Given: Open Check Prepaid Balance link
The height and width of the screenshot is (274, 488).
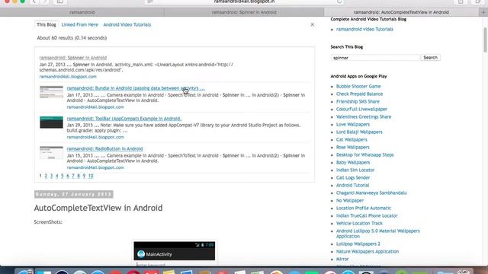Looking at the screenshot, I should point(359,94).
